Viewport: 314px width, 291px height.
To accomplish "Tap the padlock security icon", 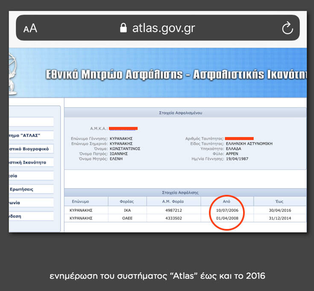I will point(123,28).
